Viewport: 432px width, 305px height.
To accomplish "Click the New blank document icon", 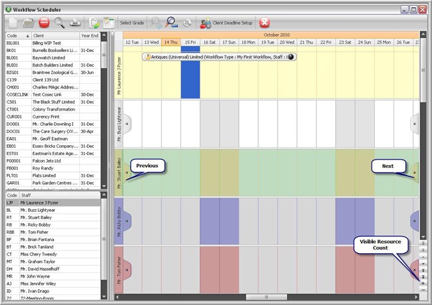I will pyautogui.click(x=13, y=23).
